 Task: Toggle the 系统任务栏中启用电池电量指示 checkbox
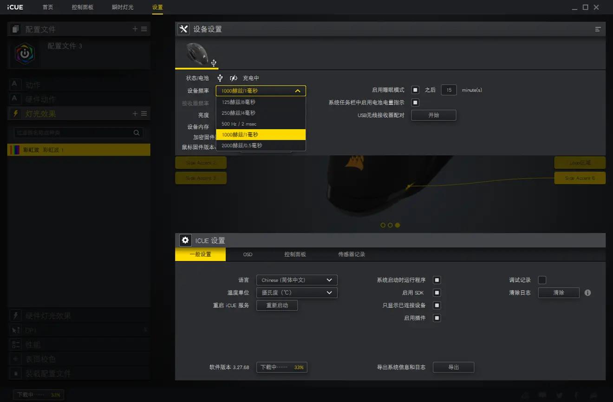click(415, 102)
